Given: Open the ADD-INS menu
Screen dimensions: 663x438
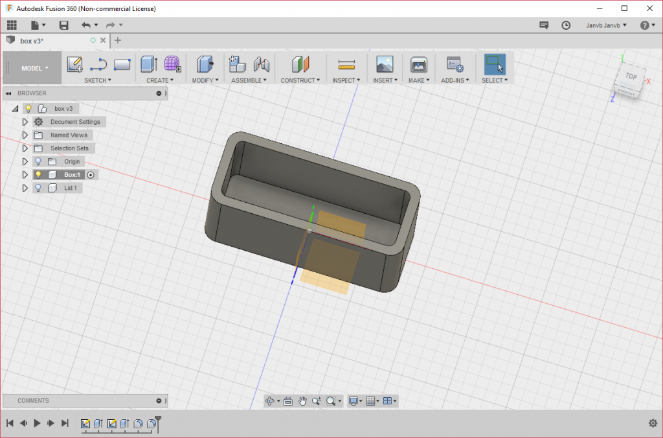Looking at the screenshot, I should (x=455, y=80).
